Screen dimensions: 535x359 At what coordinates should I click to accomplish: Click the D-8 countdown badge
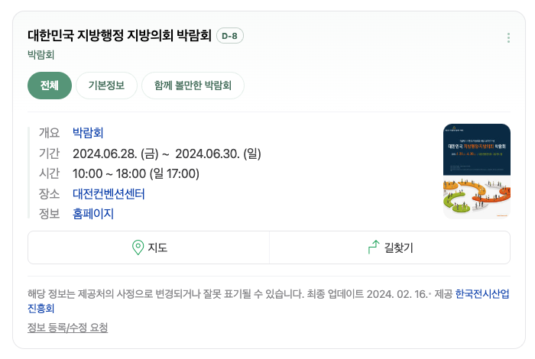pyautogui.click(x=230, y=36)
